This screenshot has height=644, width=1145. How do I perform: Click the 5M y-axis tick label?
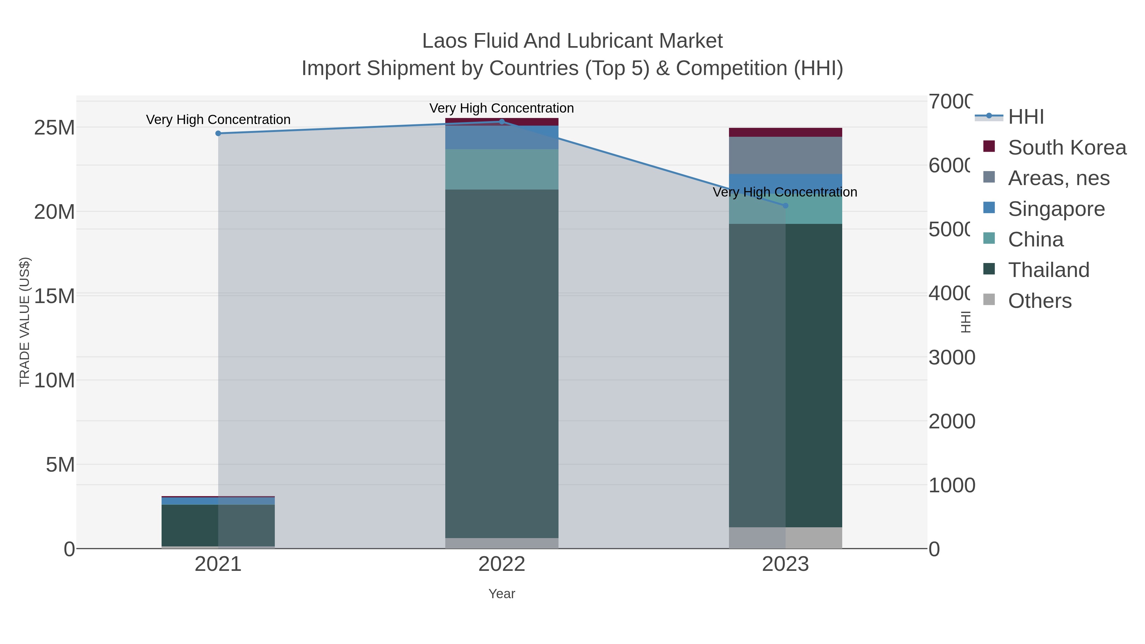coord(60,465)
